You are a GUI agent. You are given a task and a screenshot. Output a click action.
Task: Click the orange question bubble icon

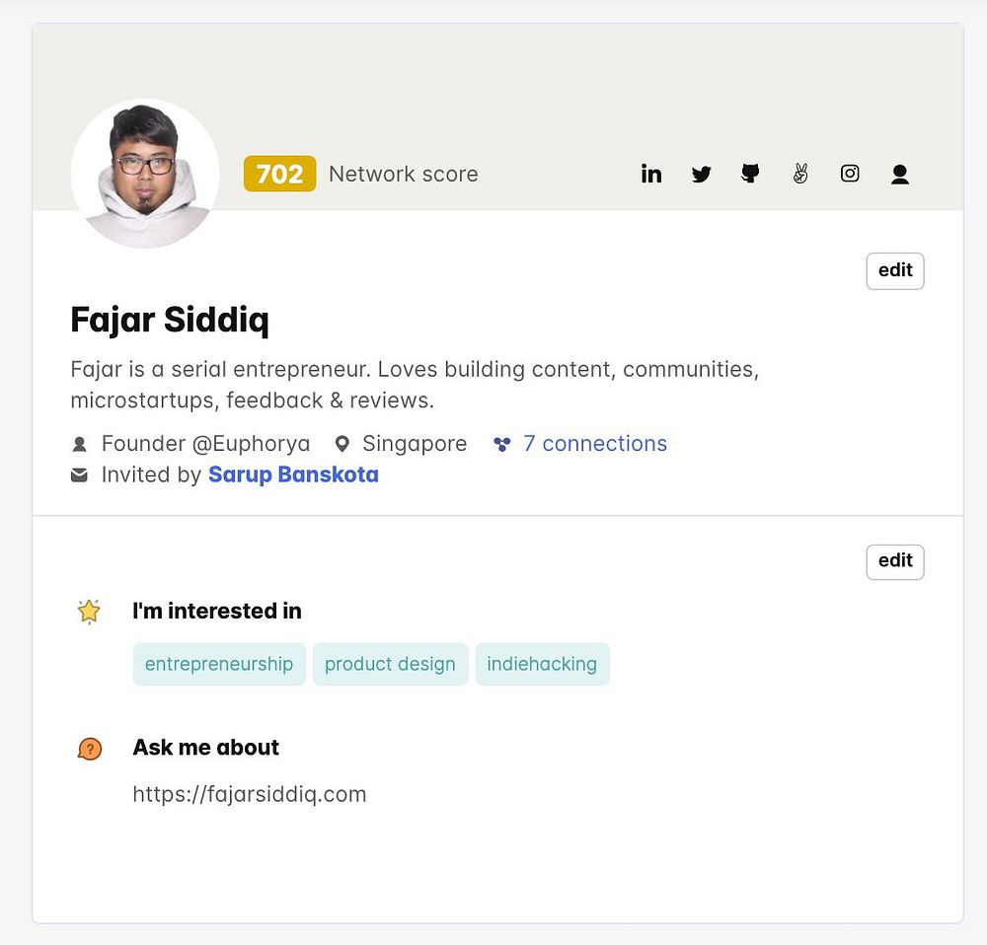point(89,749)
